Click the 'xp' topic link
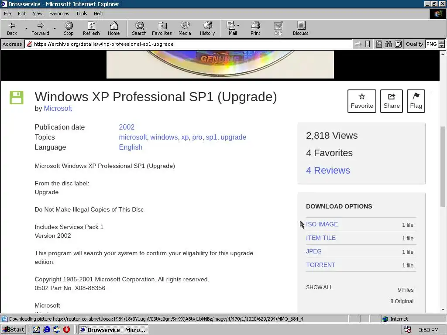Image resolution: width=447 pixels, height=335 pixels. click(x=185, y=137)
